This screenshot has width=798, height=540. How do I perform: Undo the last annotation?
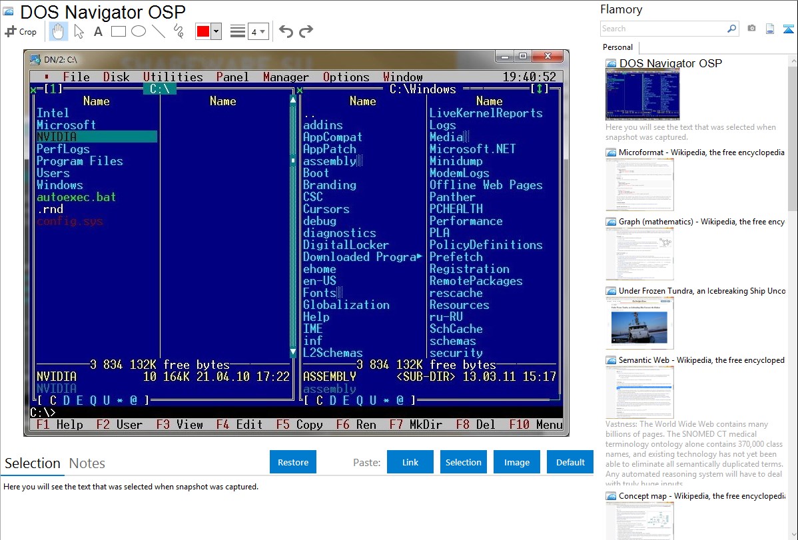(286, 31)
